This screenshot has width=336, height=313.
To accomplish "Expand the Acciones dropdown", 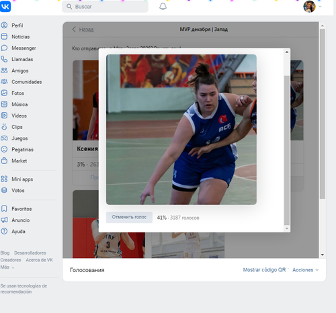I will tap(305, 270).
